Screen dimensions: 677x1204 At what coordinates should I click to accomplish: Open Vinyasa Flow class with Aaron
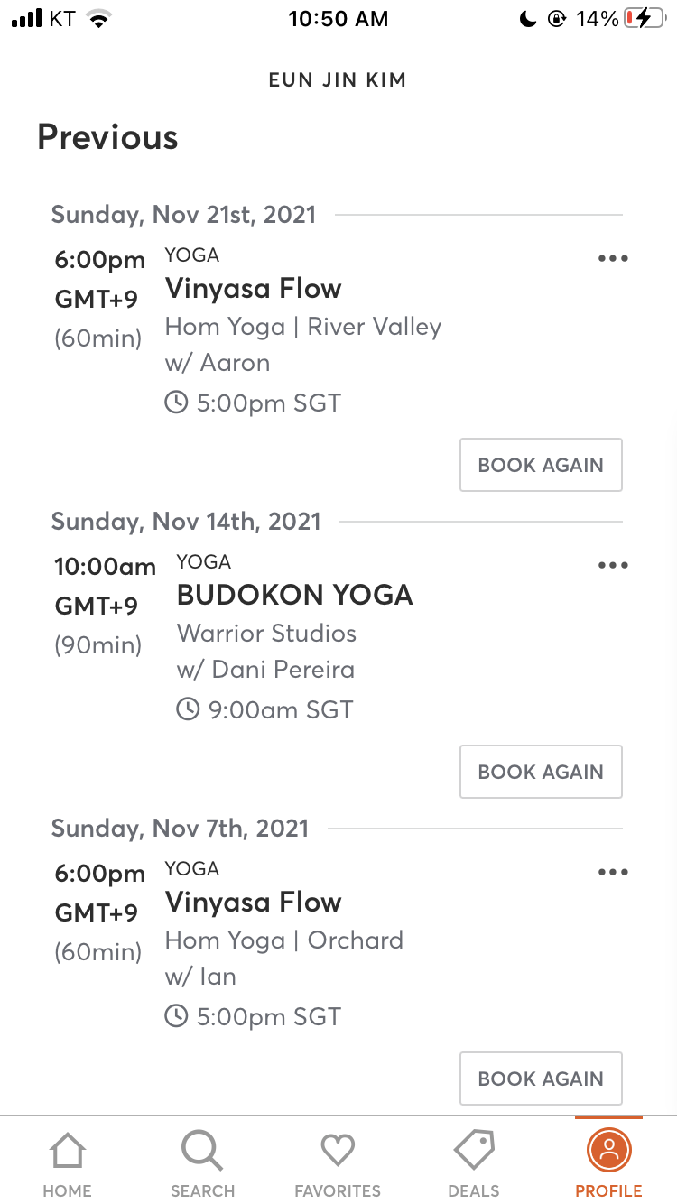tap(254, 289)
